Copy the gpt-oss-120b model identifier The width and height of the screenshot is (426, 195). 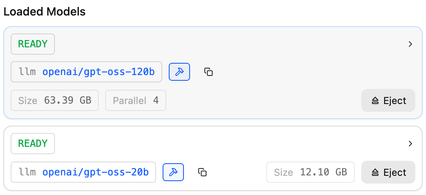click(208, 72)
